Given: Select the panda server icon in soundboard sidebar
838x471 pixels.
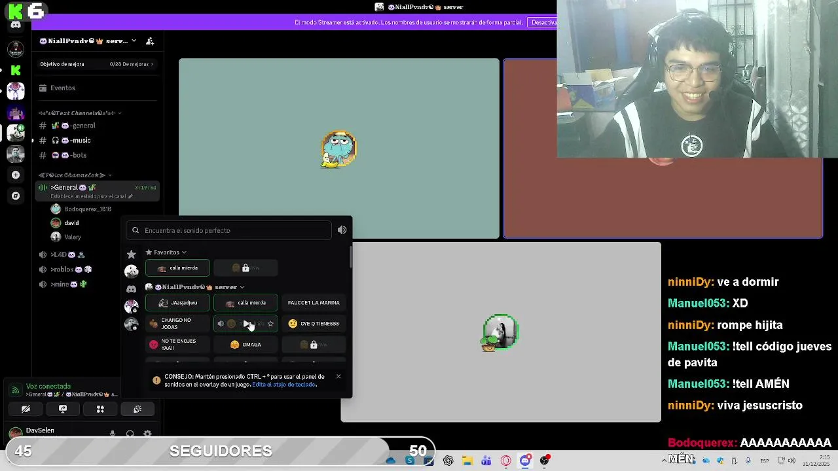Looking at the screenshot, I should tap(132, 271).
